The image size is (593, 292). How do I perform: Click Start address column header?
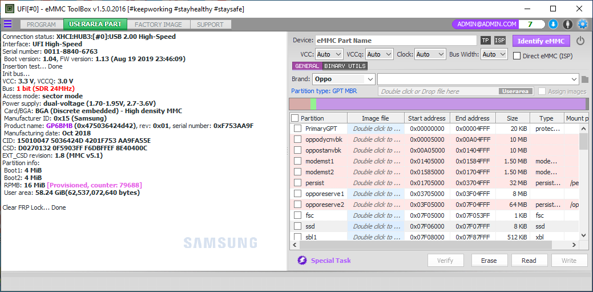coord(427,118)
